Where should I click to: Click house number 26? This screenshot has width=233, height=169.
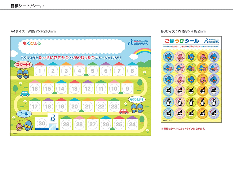[106, 123]
